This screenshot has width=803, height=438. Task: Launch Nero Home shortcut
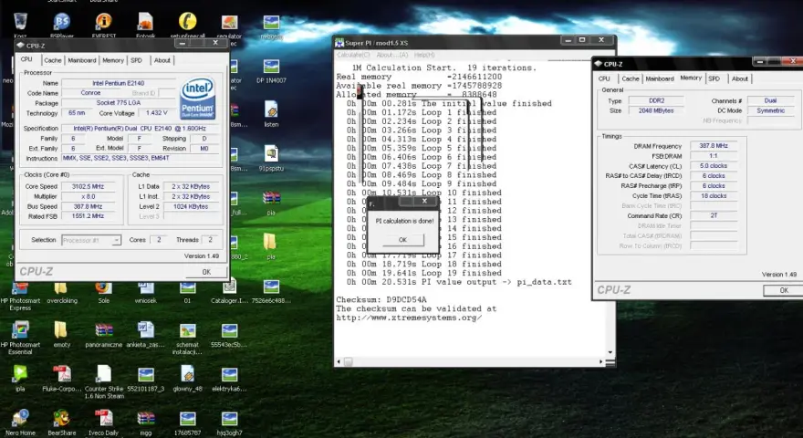[x=20, y=422]
